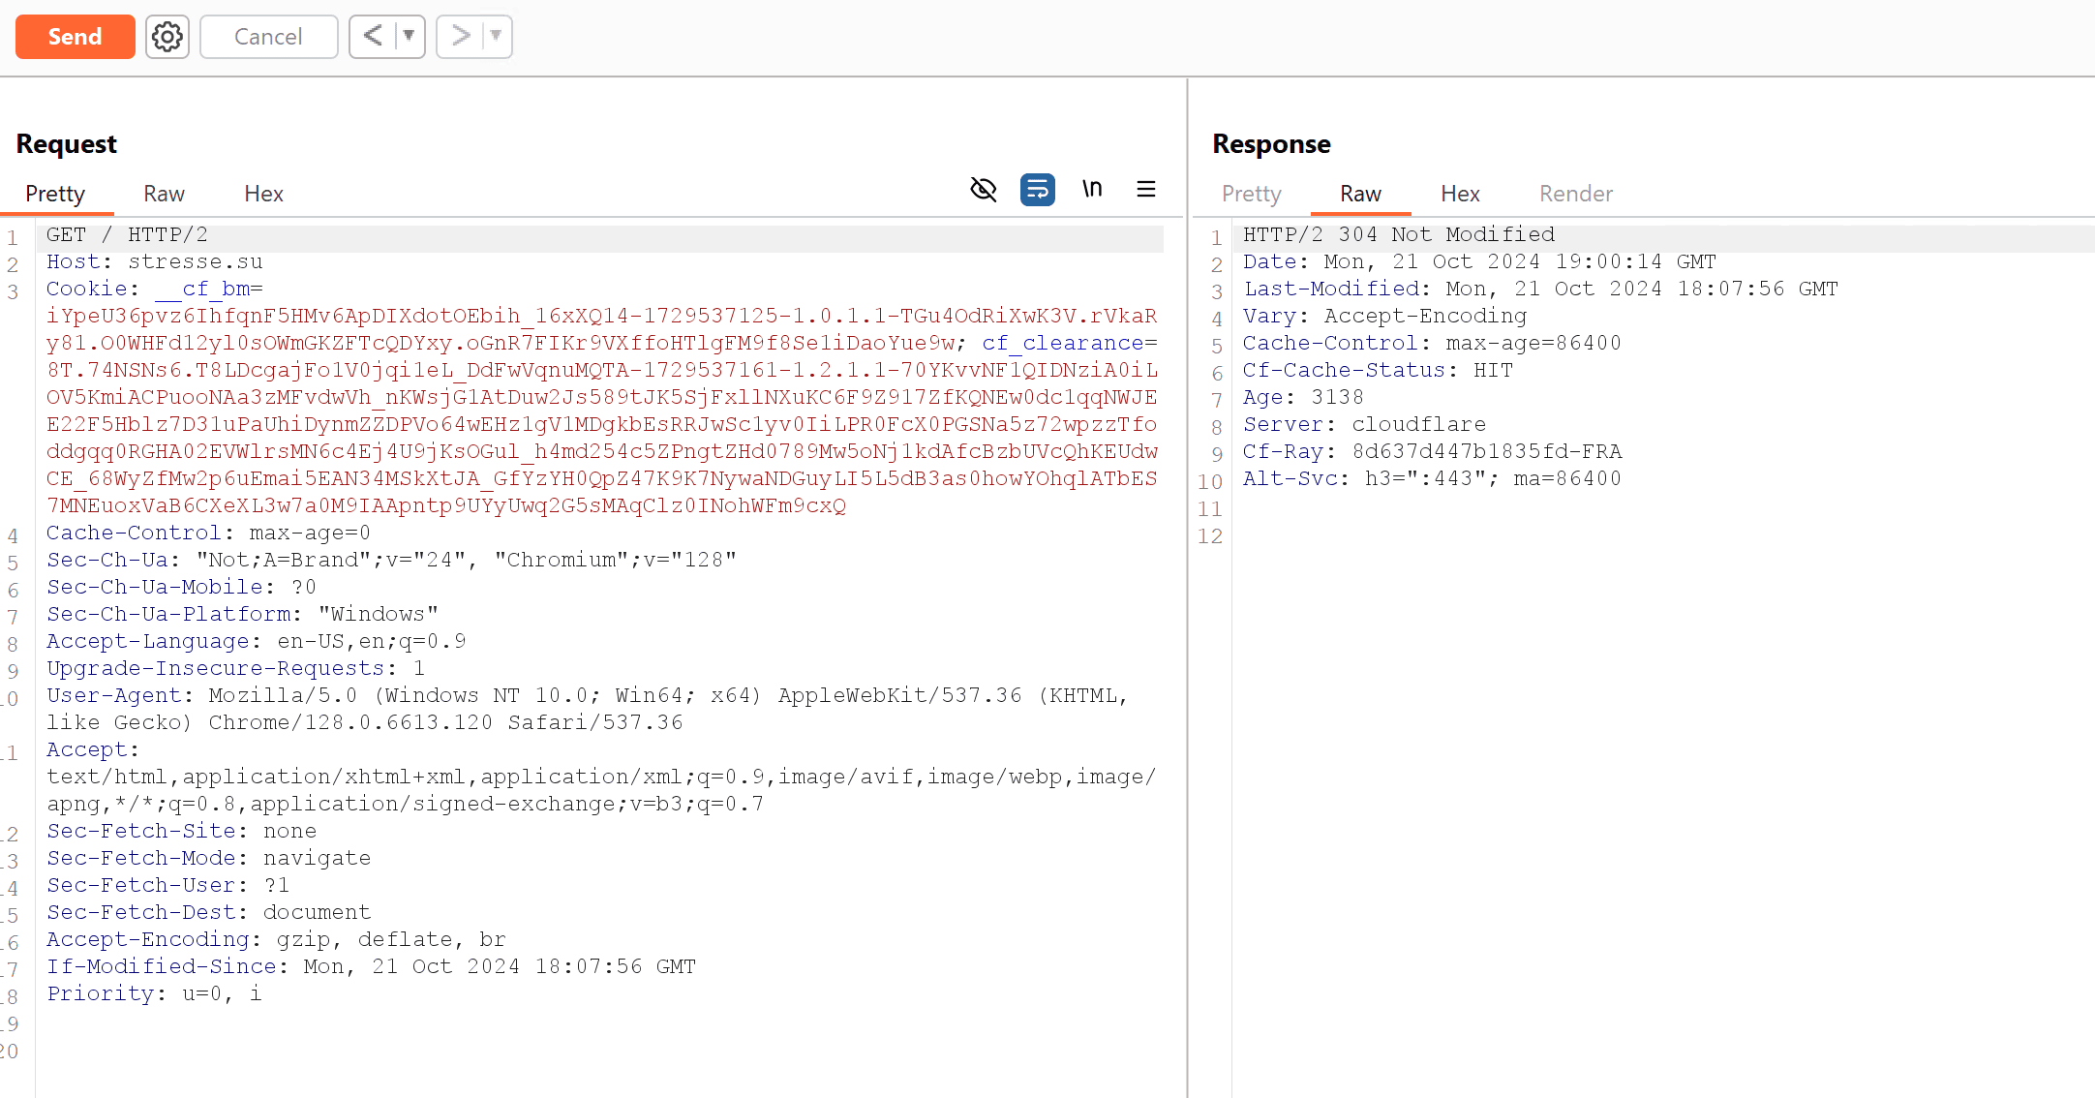This screenshot has width=2095, height=1098.
Task: Click the Cancel button
Action: 268,37
